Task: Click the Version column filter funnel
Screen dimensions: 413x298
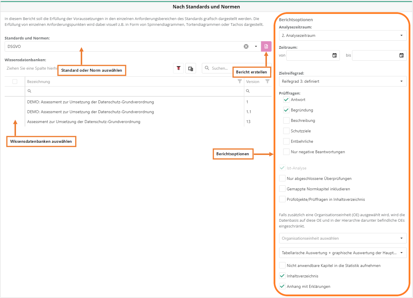Action: point(267,82)
